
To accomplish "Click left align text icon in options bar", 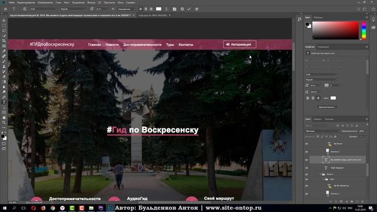I will click(x=140, y=9).
